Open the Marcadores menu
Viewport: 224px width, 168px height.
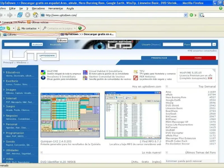38,8
